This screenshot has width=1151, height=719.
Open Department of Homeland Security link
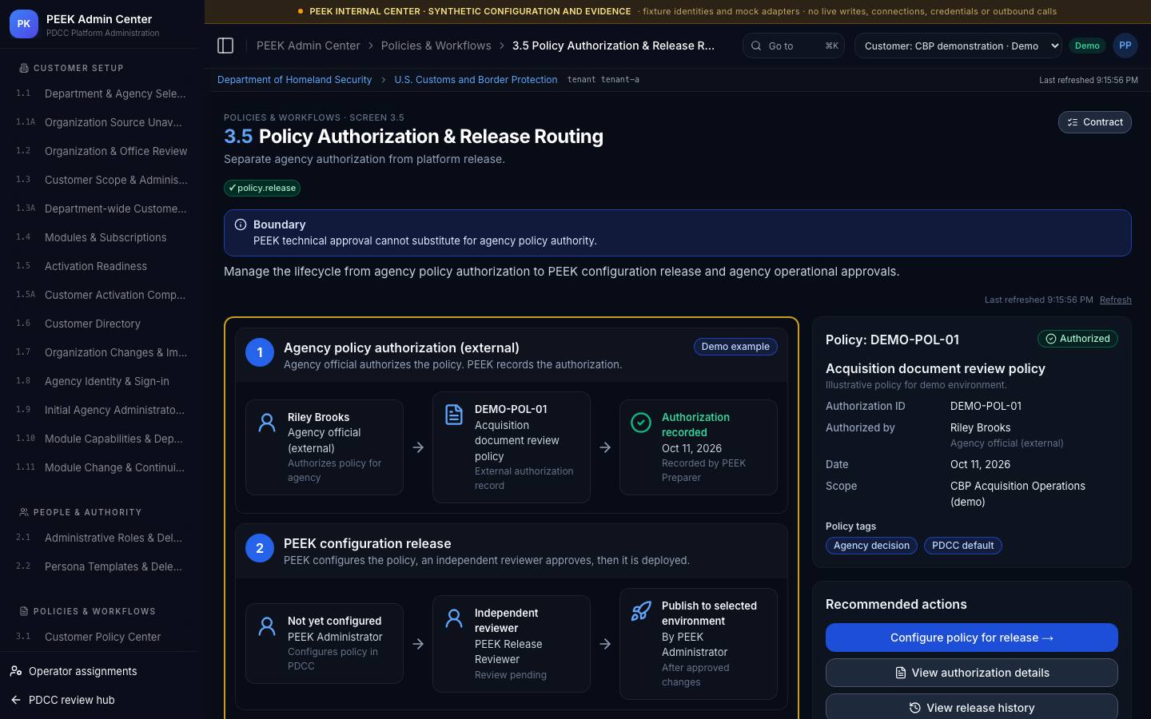pos(294,80)
